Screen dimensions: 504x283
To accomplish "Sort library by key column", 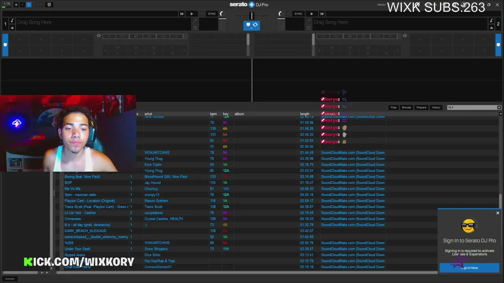I will 226,114.
